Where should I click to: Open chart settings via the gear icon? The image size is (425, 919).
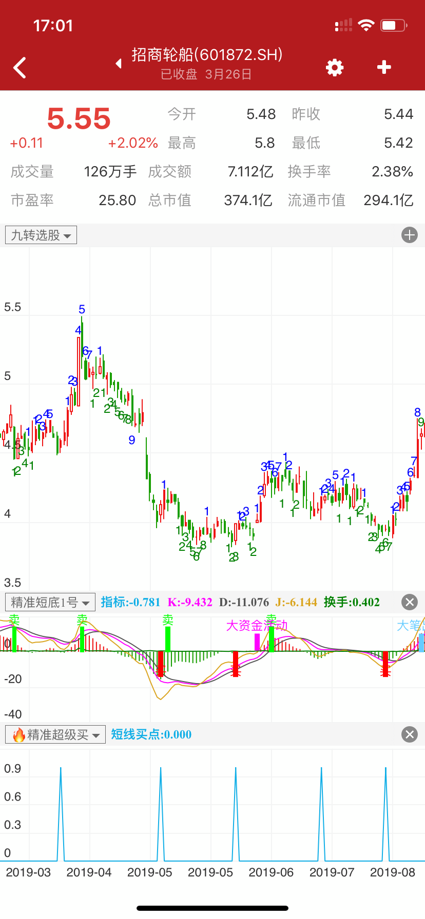pyautogui.click(x=335, y=67)
